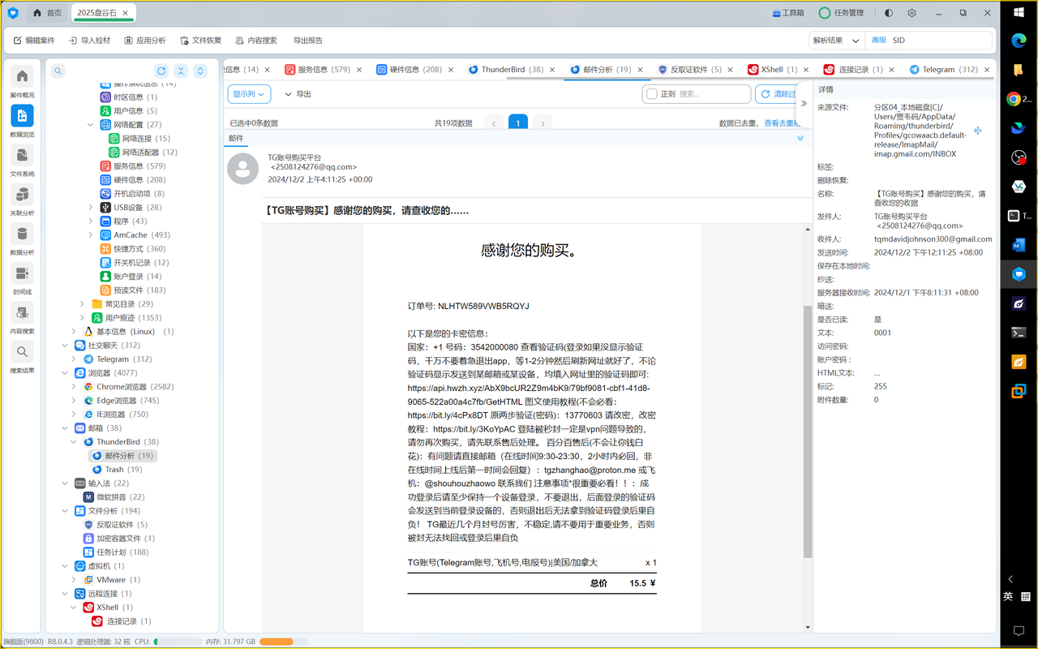
Task: Toggle the 正则 regex checkbox
Action: [651, 94]
